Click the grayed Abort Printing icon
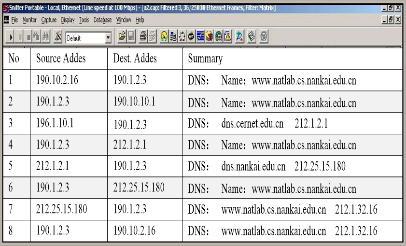The image size is (406, 246). click(x=152, y=36)
